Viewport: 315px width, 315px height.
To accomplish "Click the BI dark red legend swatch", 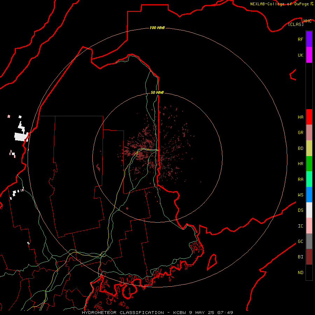I will 309,257.
